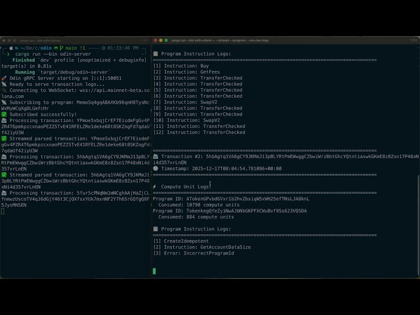Viewport: 420px width, 315px height.
Task: Click the satellite icon beside Ready to serve
Action: coord(4,85)
